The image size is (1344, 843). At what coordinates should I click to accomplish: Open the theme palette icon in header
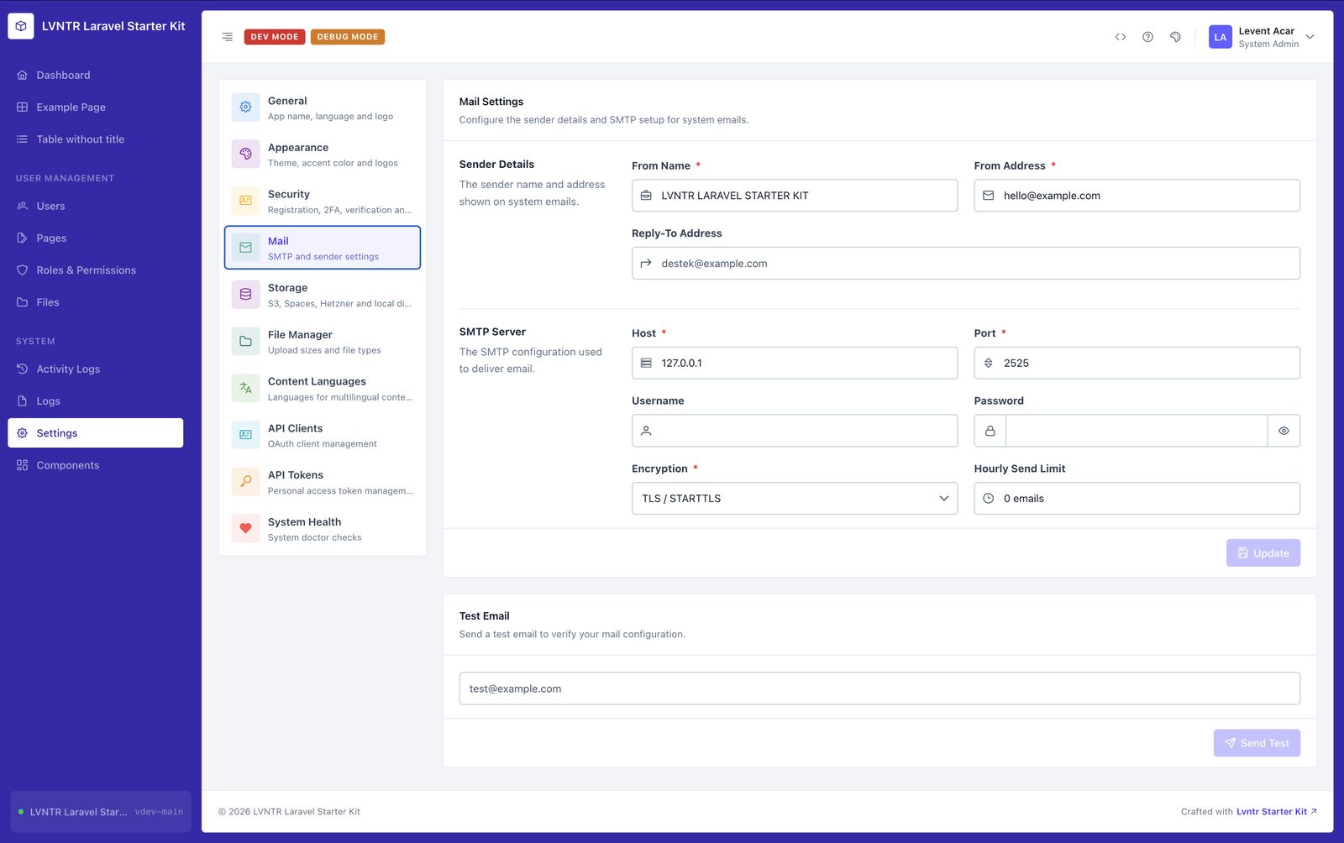pos(1175,37)
